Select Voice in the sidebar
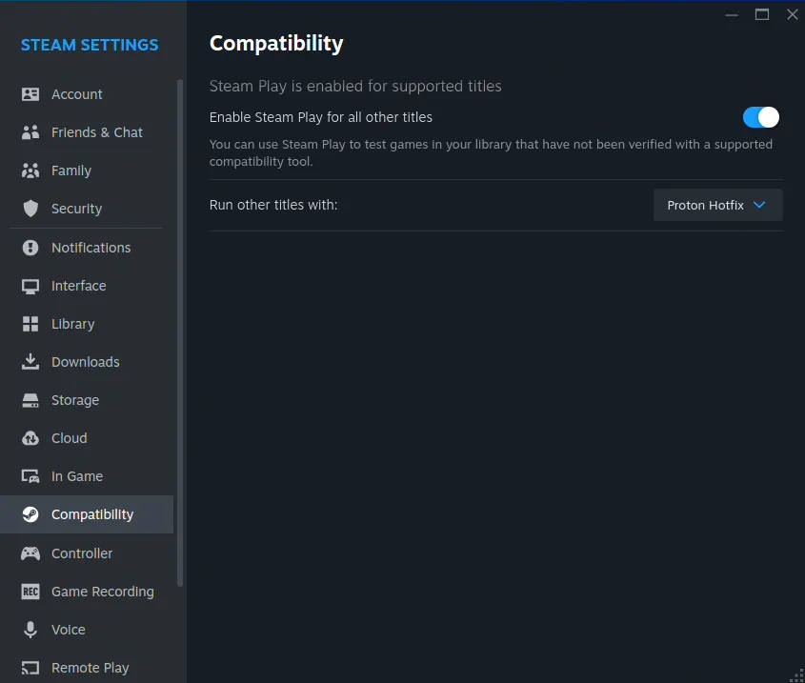Viewport: 805px width, 683px height. pyautogui.click(x=87, y=630)
